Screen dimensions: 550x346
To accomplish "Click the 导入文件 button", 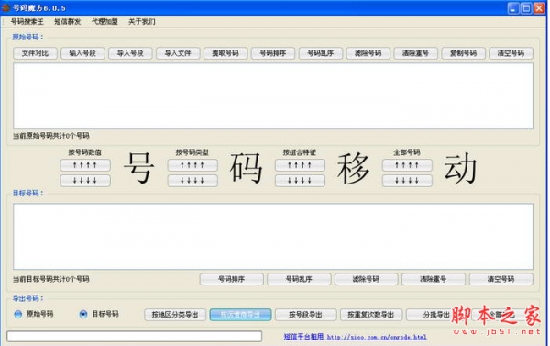I will coord(178,53).
